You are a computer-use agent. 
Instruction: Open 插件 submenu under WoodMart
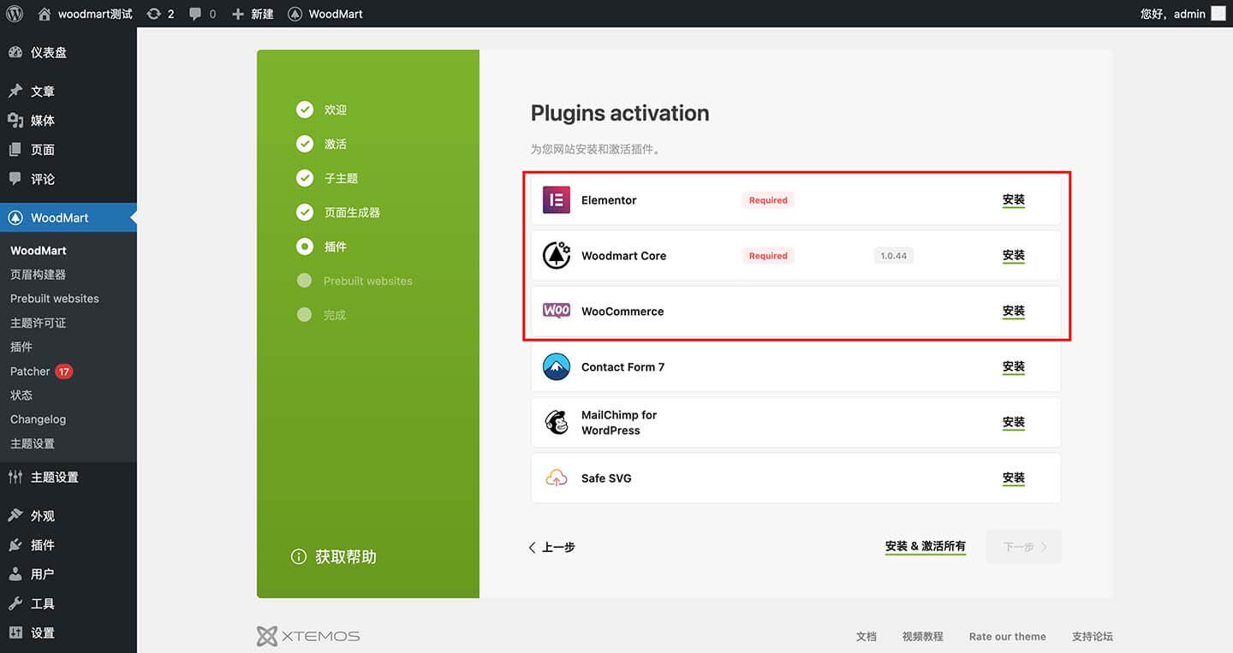pos(21,347)
